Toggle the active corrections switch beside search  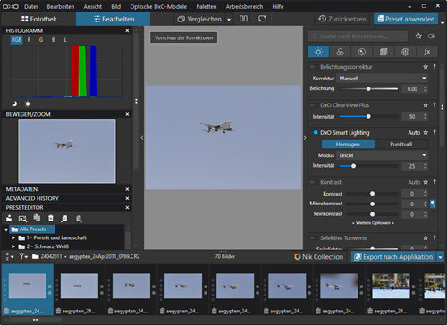pos(432,36)
